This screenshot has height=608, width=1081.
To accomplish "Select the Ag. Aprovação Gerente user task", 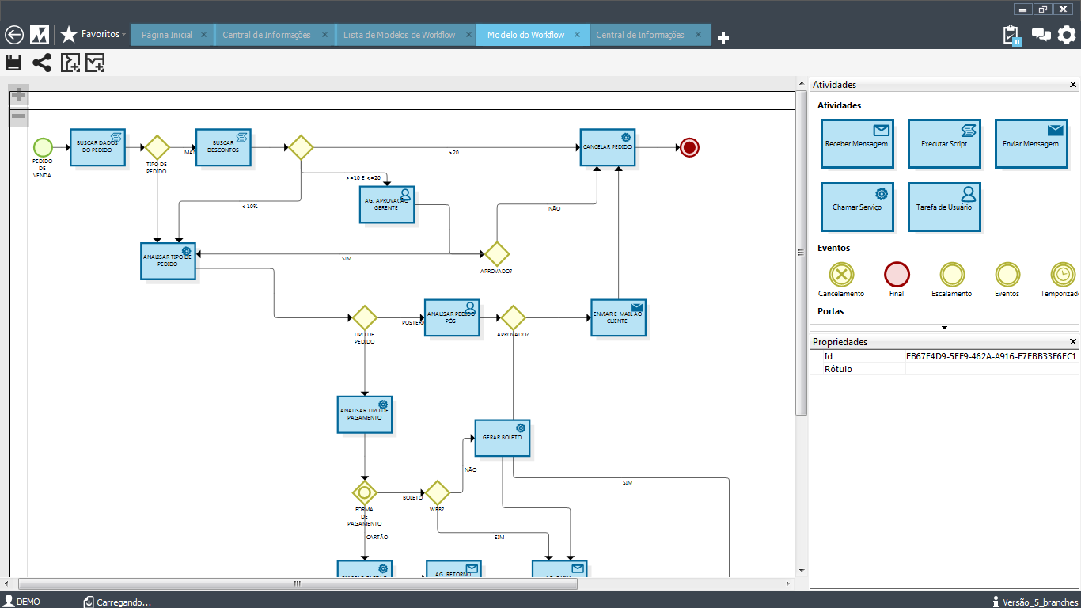I will [387, 204].
